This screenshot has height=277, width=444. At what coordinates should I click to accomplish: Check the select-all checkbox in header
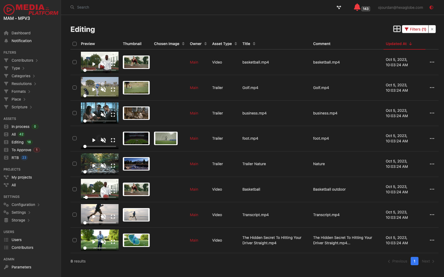[x=75, y=44]
